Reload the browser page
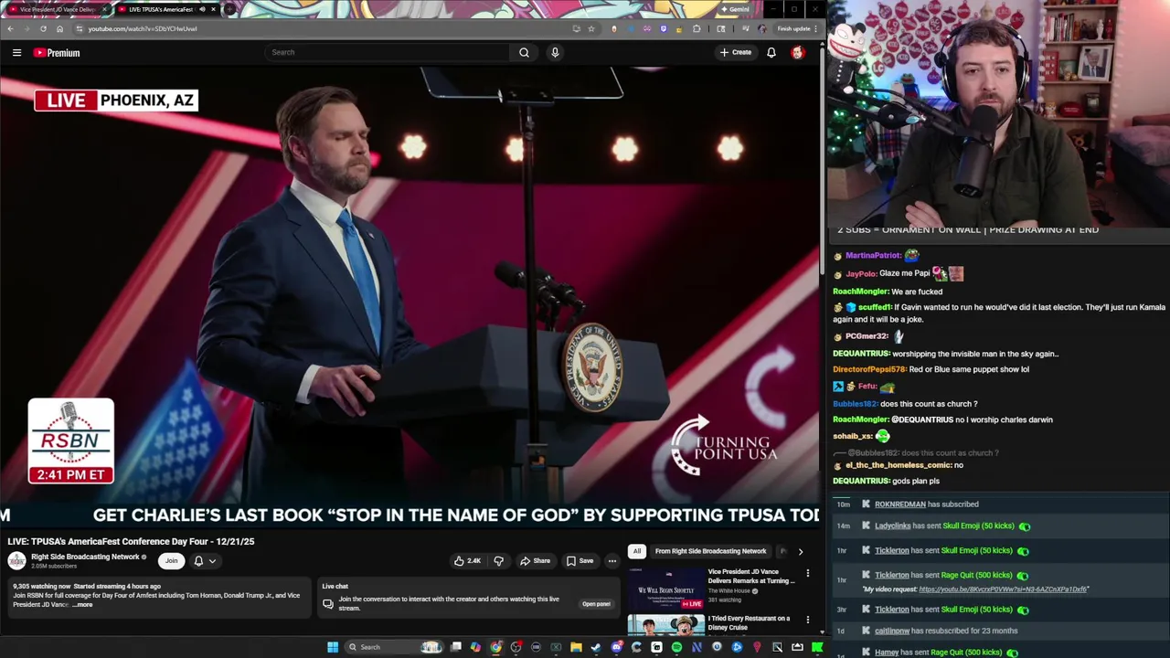The width and height of the screenshot is (1170, 658). click(x=43, y=28)
